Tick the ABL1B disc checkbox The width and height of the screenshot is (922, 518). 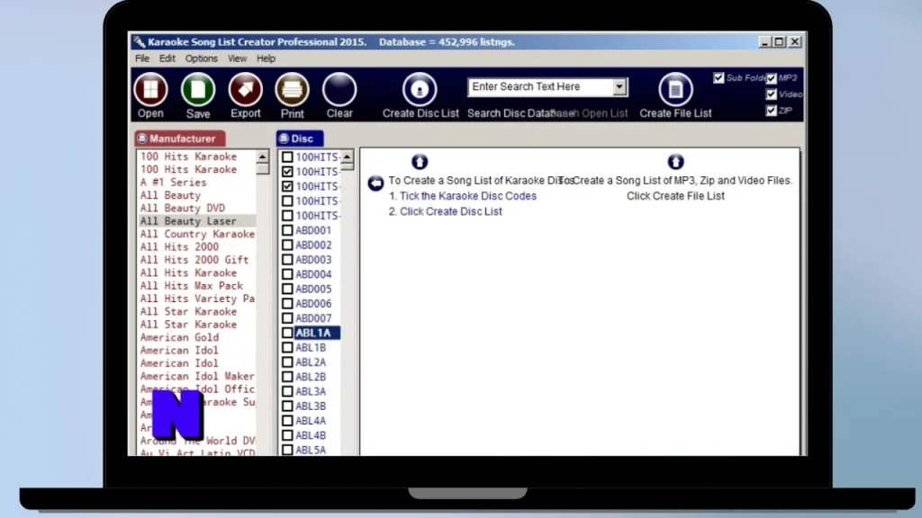(x=287, y=348)
